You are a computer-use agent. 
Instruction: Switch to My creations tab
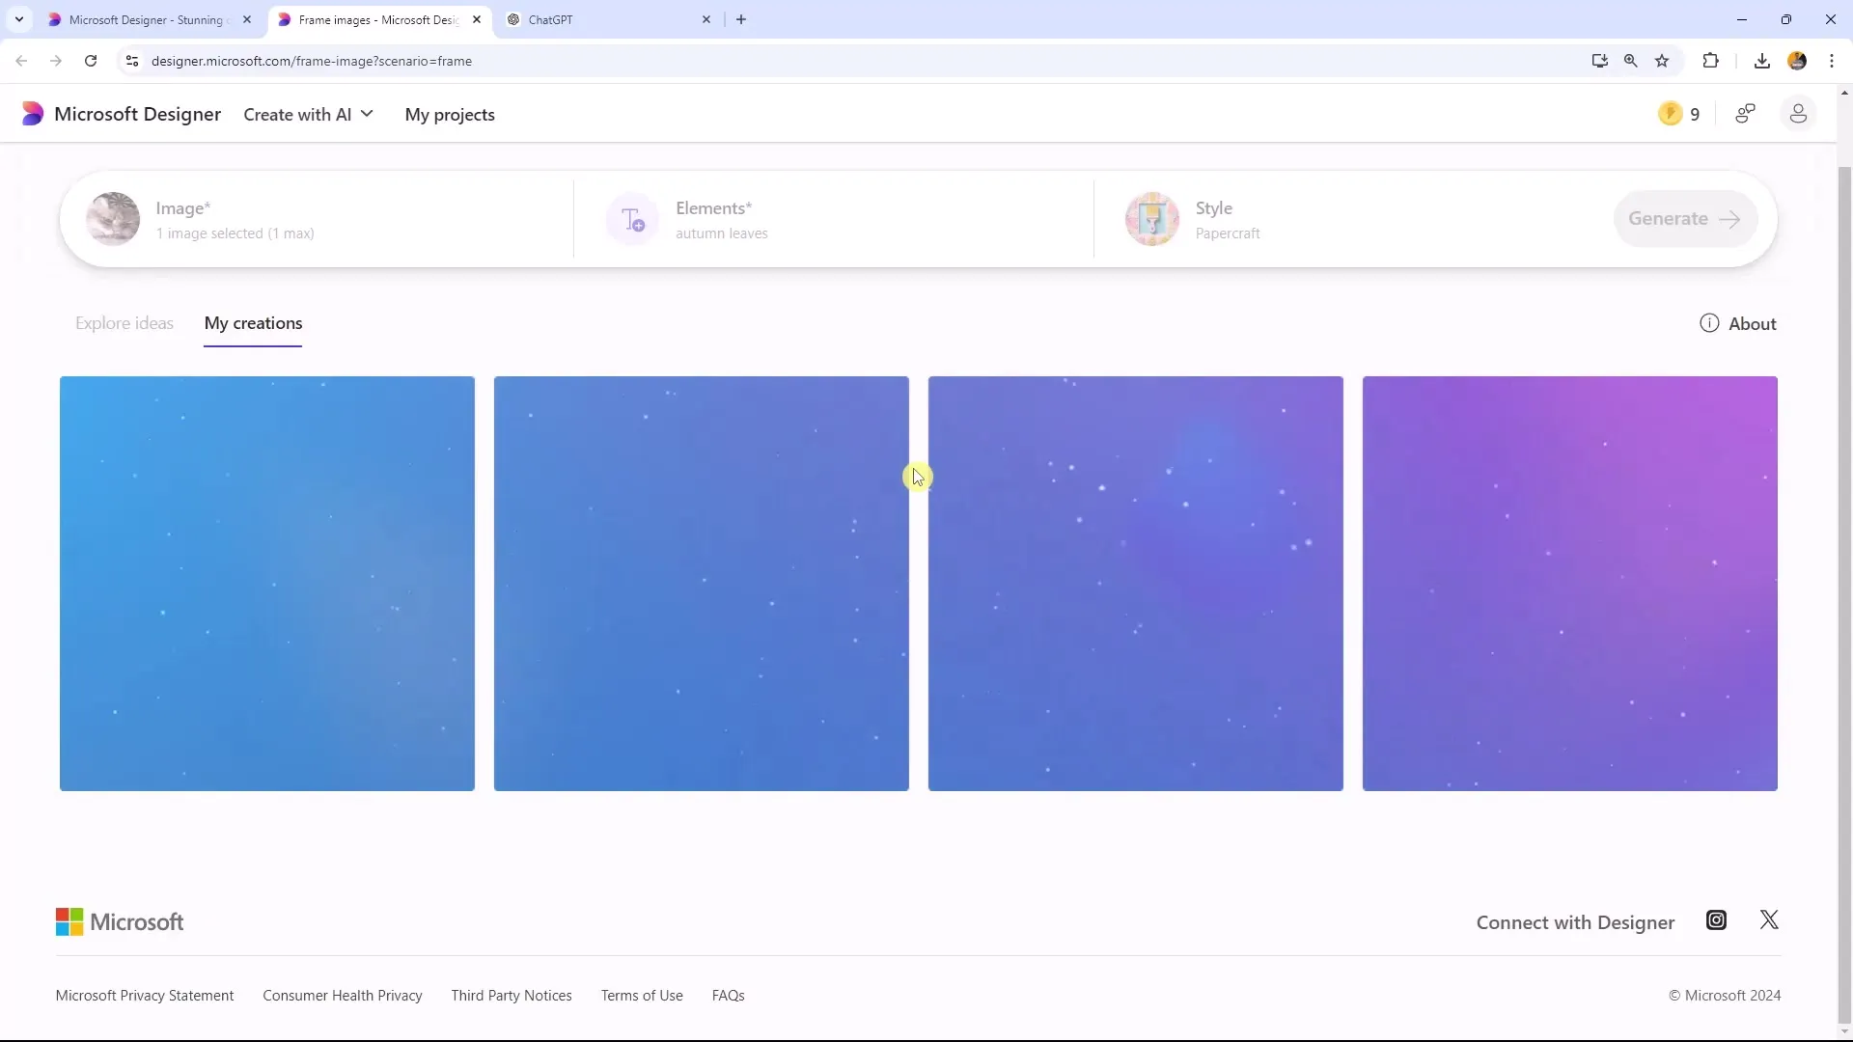tap(253, 322)
